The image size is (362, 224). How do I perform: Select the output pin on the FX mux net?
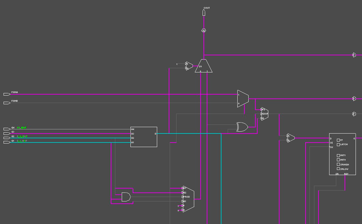coord(354,98)
